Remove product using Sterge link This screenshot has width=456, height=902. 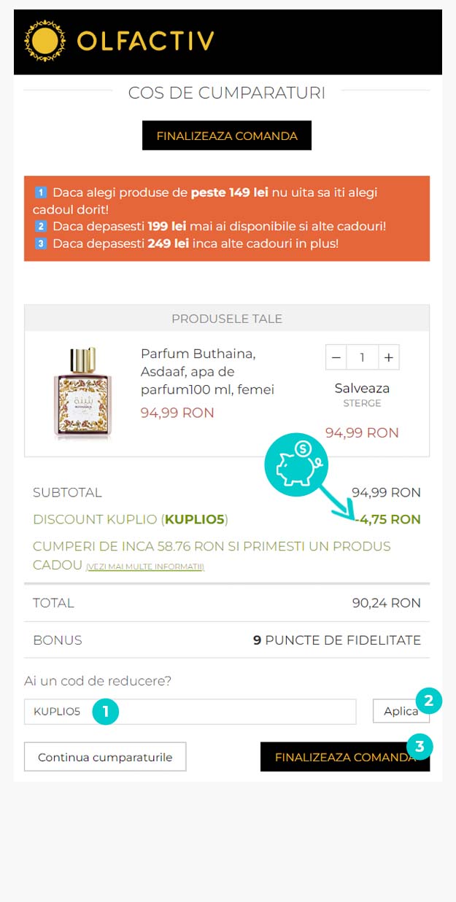pyautogui.click(x=362, y=403)
